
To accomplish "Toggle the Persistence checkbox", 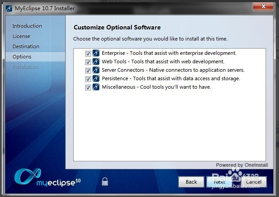I will [88, 79].
